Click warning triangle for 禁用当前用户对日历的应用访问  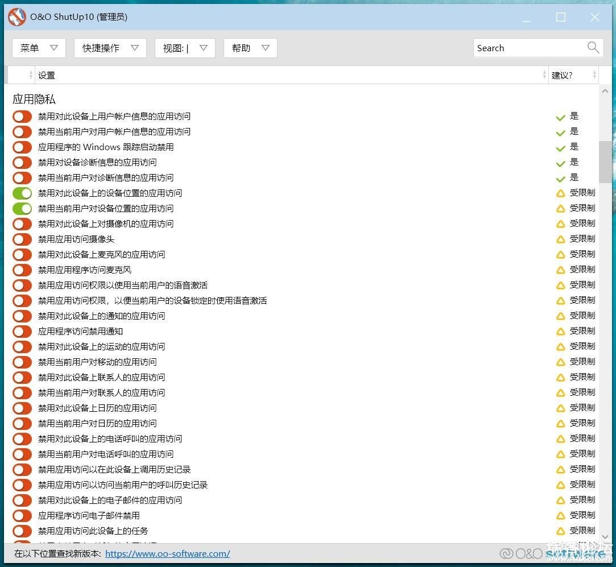[x=561, y=423]
